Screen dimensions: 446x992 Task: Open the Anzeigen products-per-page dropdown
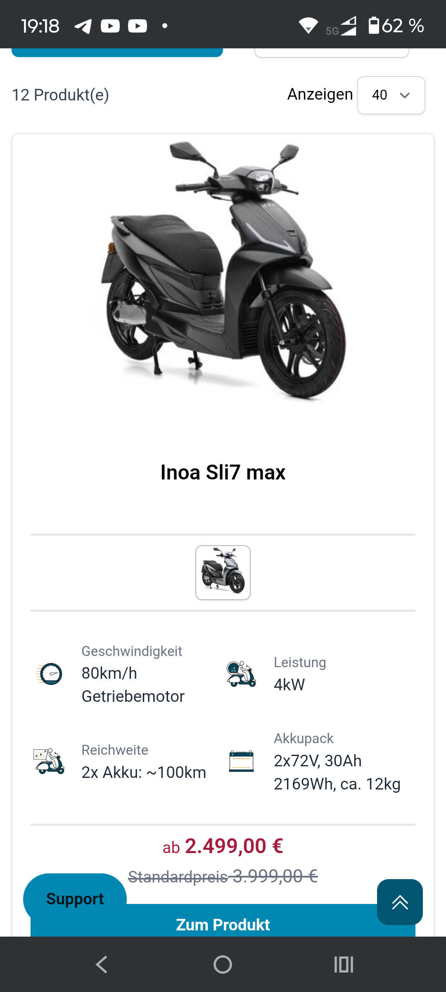[391, 95]
